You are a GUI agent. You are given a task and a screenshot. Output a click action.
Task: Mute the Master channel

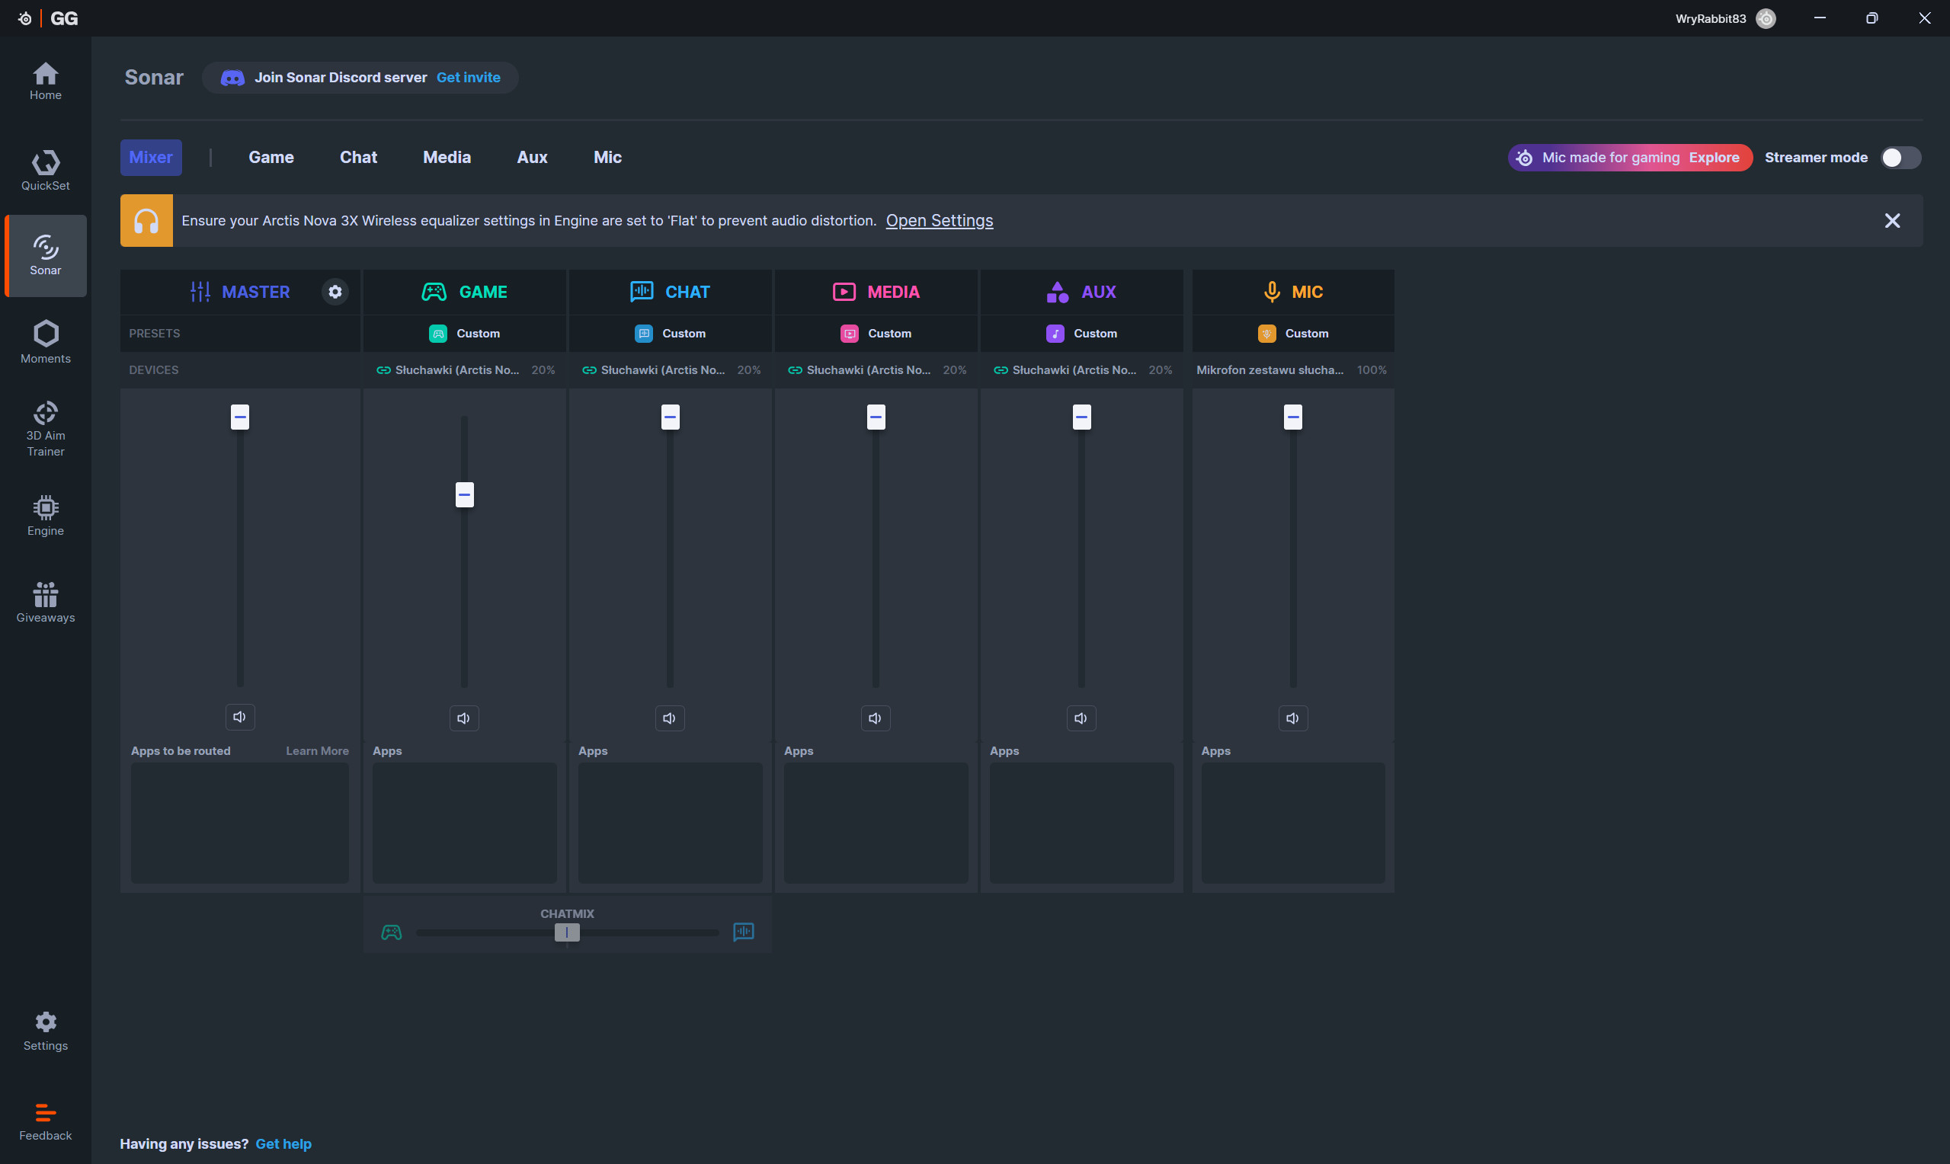tap(240, 717)
